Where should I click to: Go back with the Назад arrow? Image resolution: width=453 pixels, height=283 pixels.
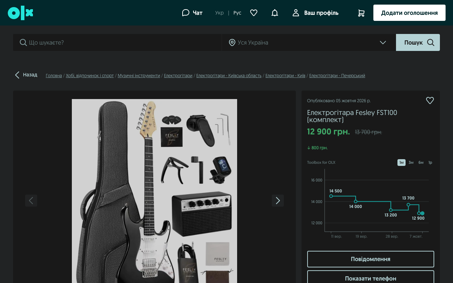pyautogui.click(x=26, y=75)
